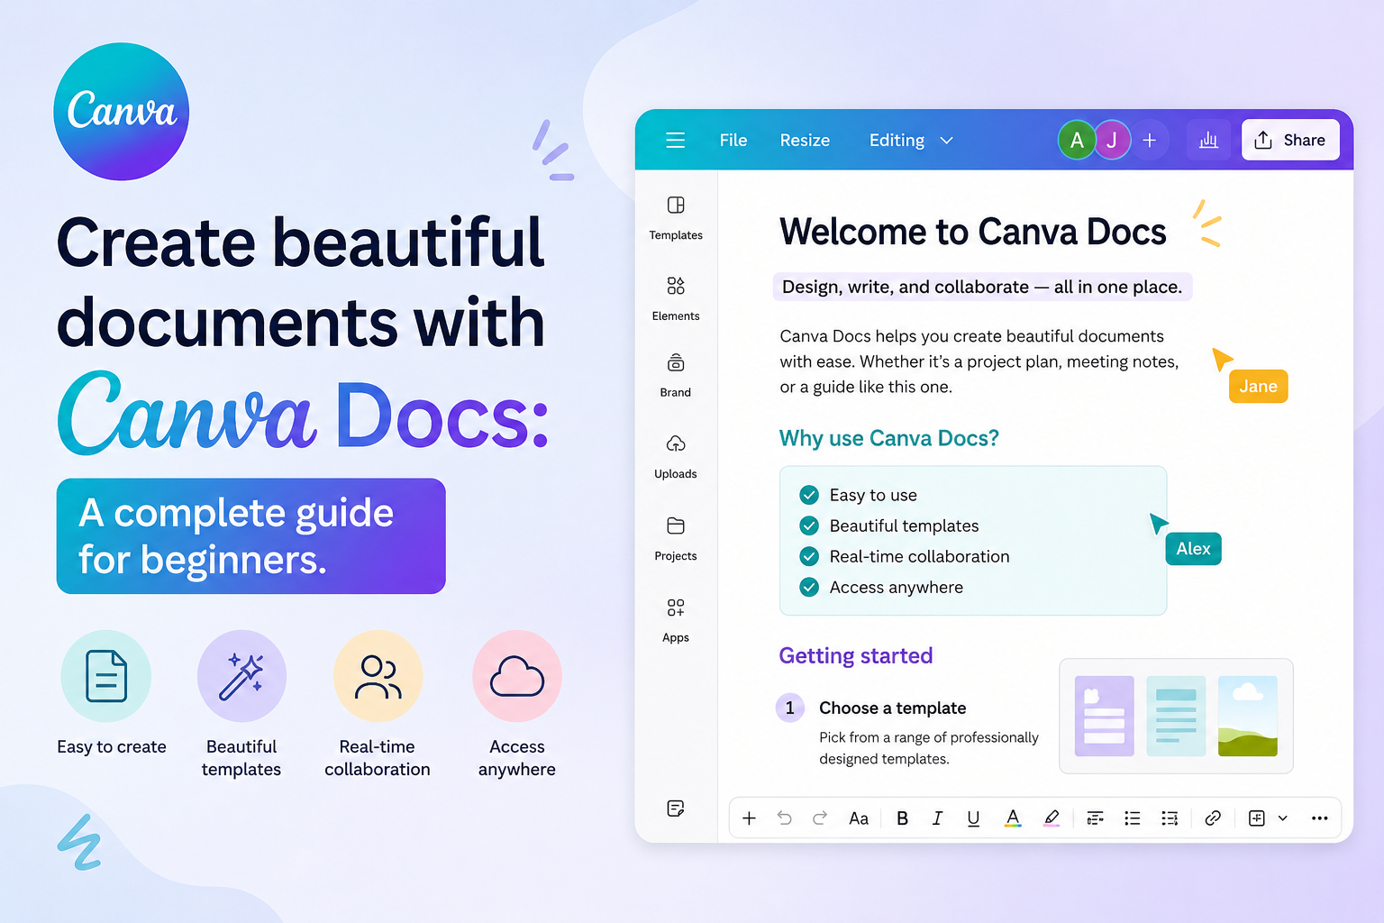The height and width of the screenshot is (923, 1384).
Task: Click the Easy to create document icon
Action: point(106,676)
